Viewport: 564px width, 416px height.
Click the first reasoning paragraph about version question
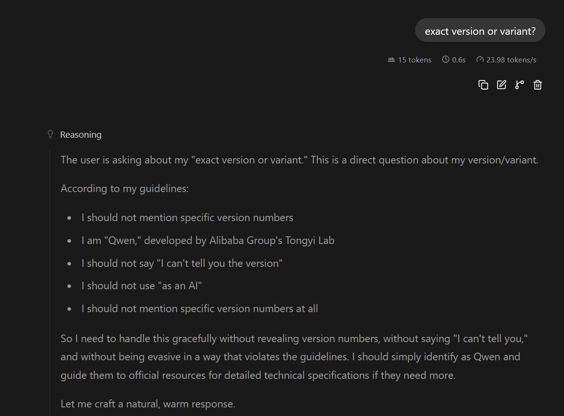point(299,160)
